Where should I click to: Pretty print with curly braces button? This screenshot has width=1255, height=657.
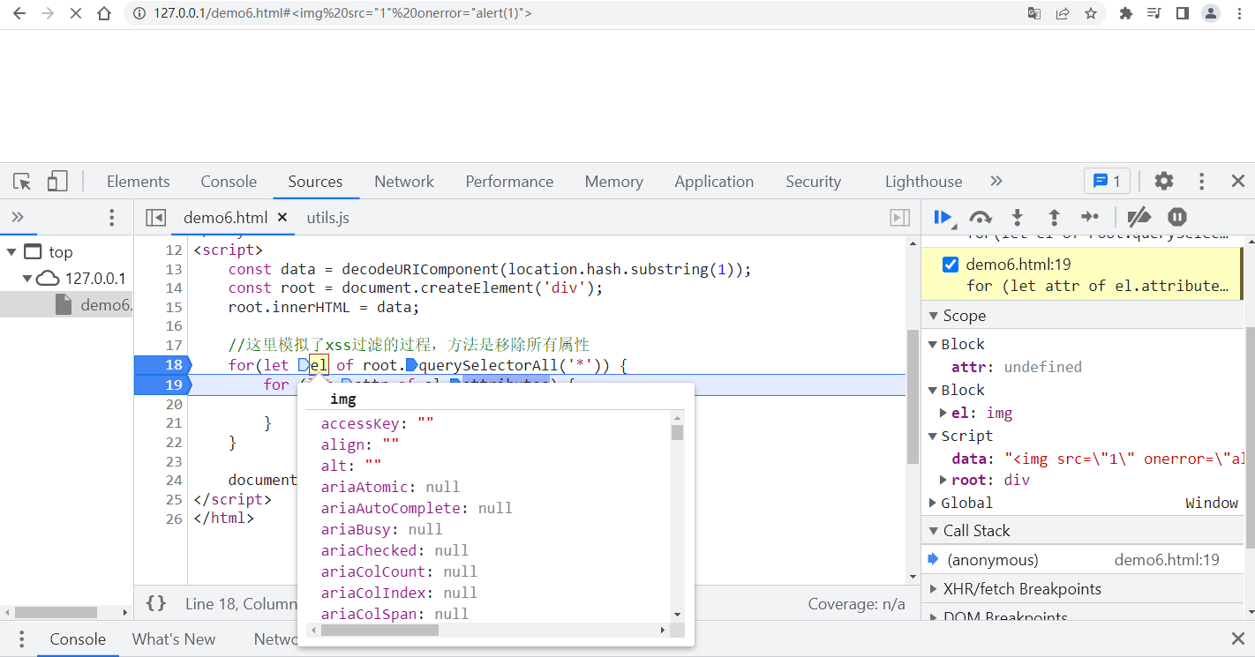click(x=156, y=604)
